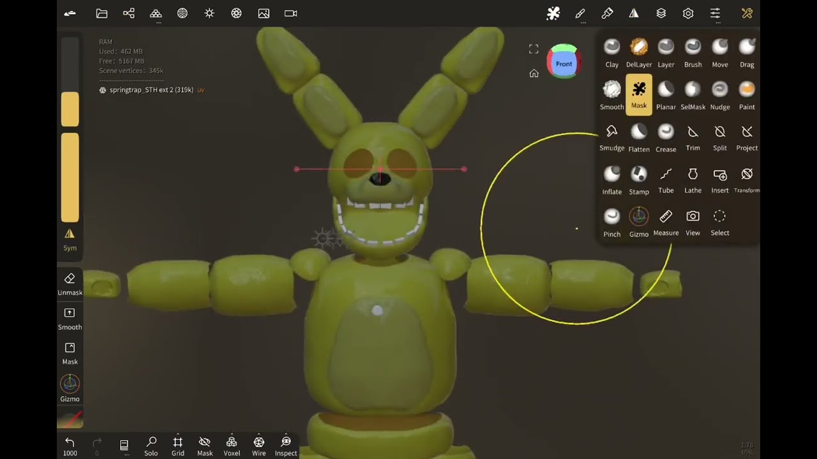The width and height of the screenshot is (817, 459).
Task: Toggle Wire wireframe display
Action: [259, 446]
